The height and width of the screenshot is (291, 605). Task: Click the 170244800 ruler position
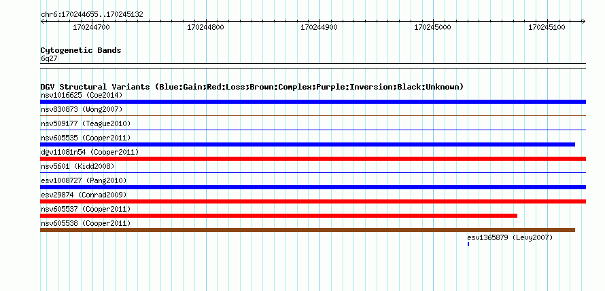coord(205,27)
